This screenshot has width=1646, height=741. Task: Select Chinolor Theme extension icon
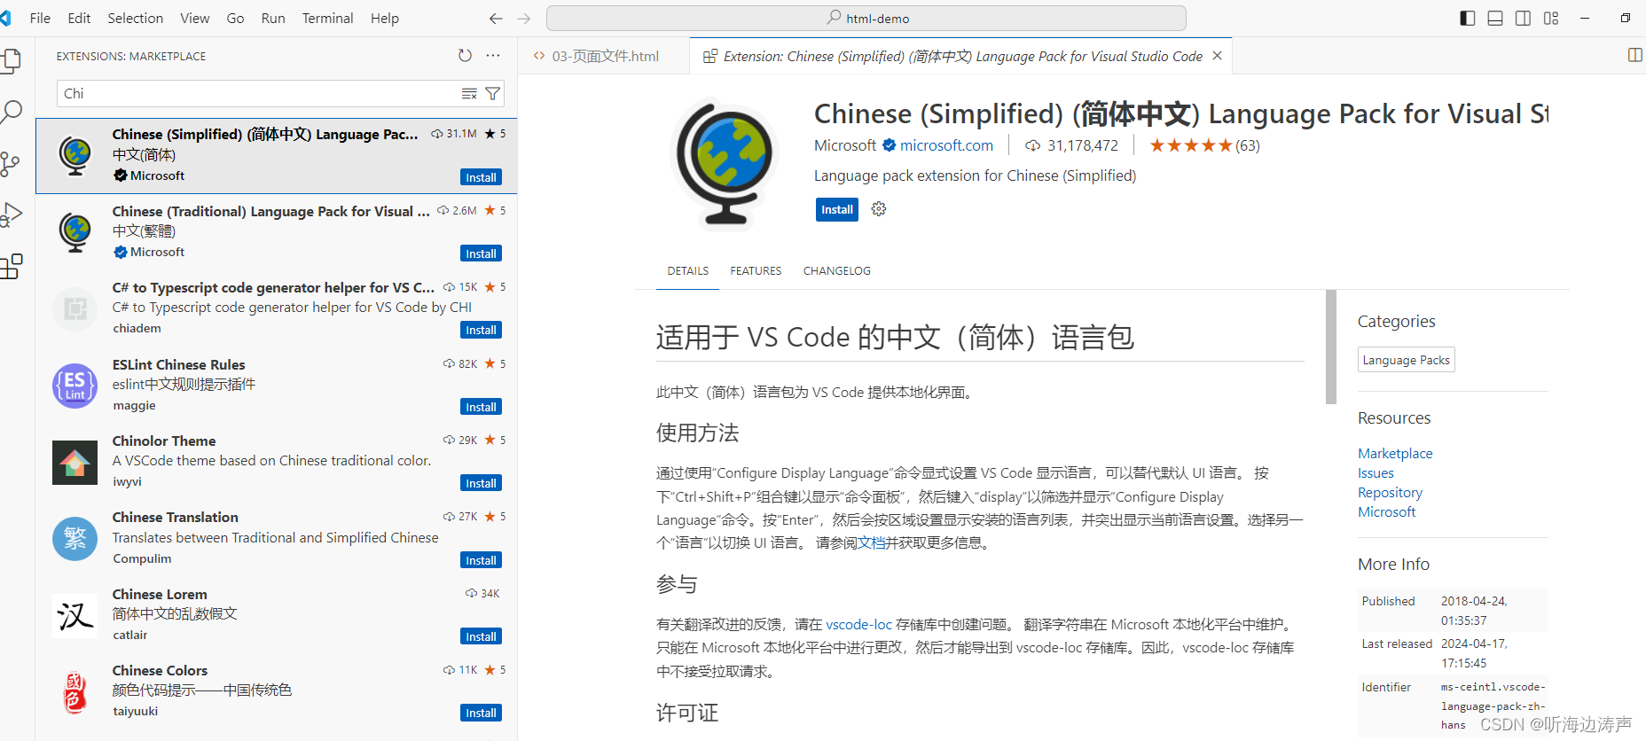[75, 463]
